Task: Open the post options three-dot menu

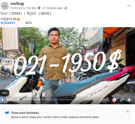Action: tap(129, 6)
